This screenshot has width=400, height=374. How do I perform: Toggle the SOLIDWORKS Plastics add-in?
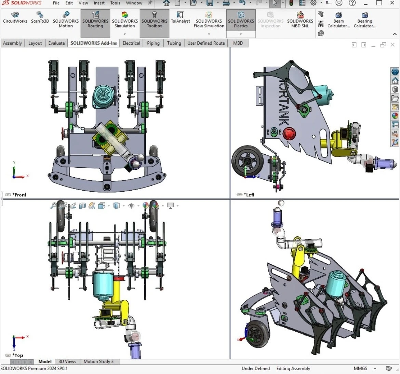click(x=241, y=20)
